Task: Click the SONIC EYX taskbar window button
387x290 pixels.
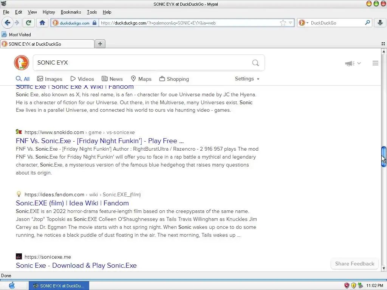Action: (x=59, y=285)
